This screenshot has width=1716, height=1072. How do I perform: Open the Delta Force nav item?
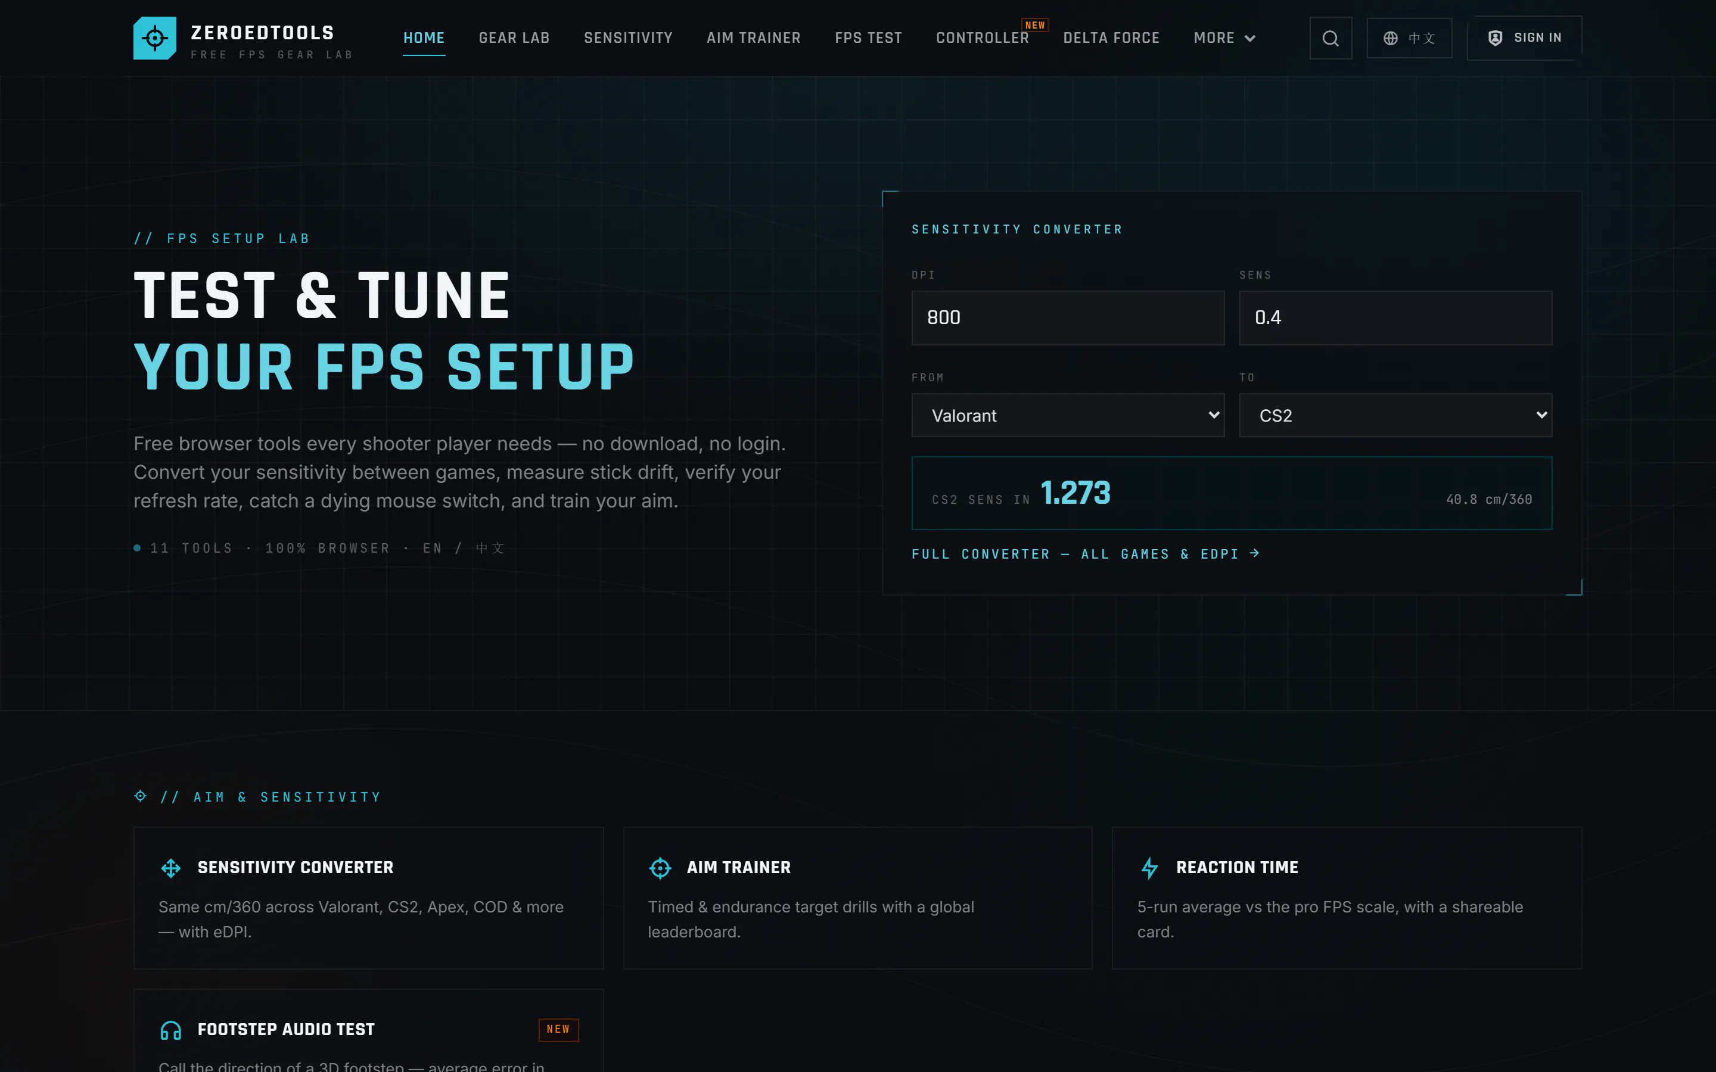click(1111, 38)
